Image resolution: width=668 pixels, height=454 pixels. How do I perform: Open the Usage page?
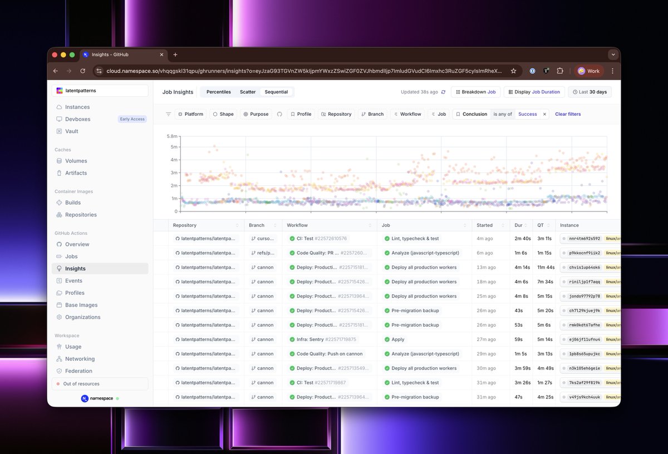point(73,347)
